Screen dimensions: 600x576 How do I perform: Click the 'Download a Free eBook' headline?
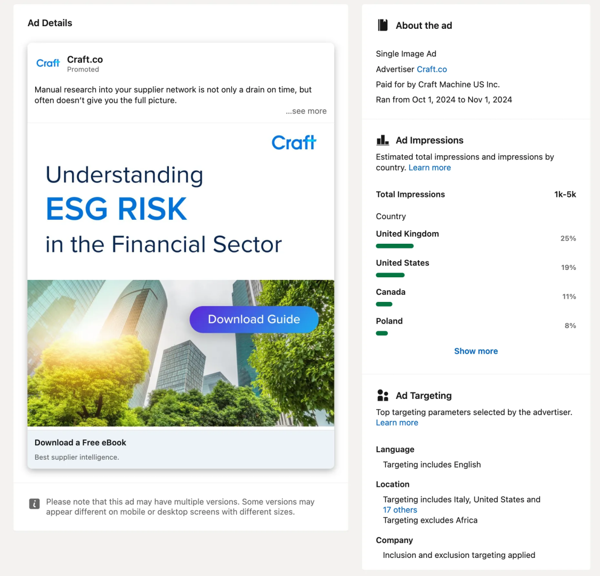click(x=80, y=443)
